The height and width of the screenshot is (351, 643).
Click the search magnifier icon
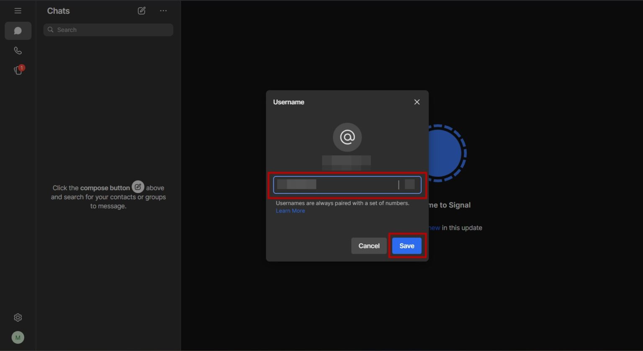[x=51, y=30]
